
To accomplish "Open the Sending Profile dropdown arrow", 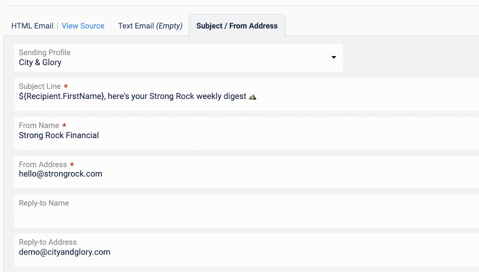I will tap(334, 57).
